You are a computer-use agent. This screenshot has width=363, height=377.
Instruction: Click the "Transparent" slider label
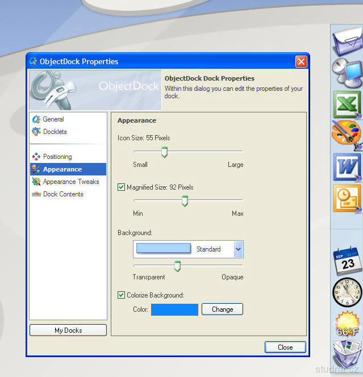(x=149, y=277)
